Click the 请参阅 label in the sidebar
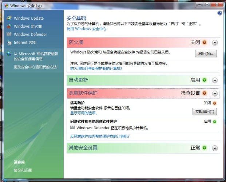 19,162
